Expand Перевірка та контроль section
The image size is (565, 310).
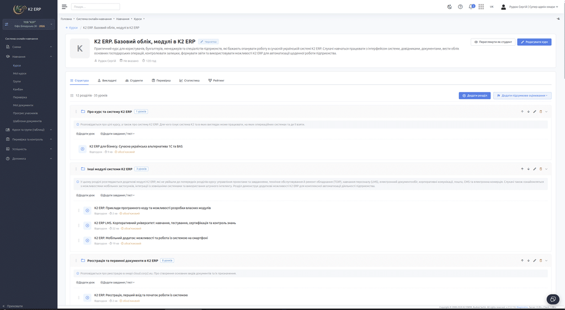(x=29, y=139)
